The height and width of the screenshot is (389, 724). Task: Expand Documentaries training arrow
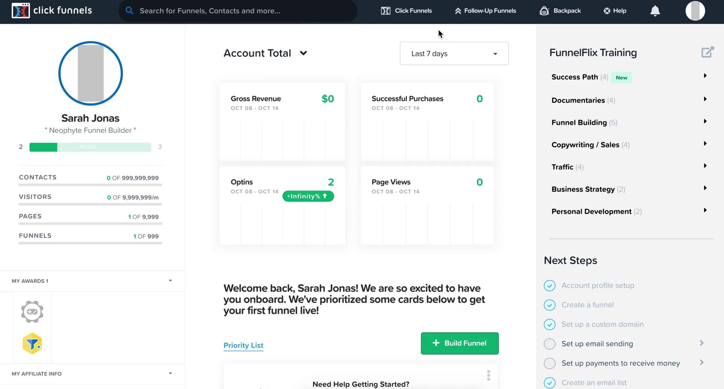pyautogui.click(x=705, y=99)
